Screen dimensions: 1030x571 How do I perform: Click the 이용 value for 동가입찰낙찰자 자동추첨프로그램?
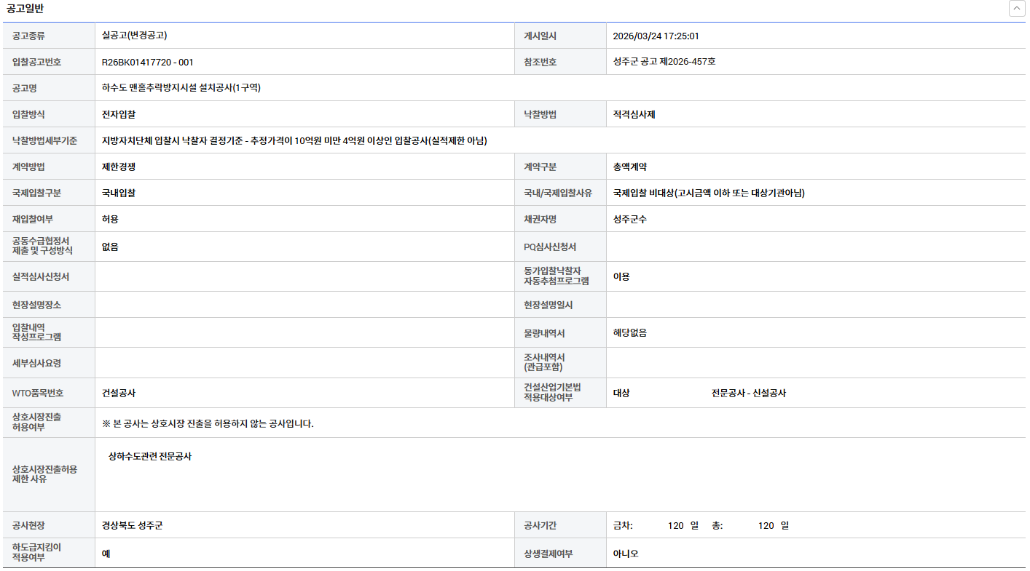tap(621, 276)
